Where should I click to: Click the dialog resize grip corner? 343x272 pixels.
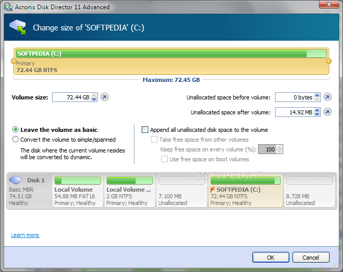point(335,265)
